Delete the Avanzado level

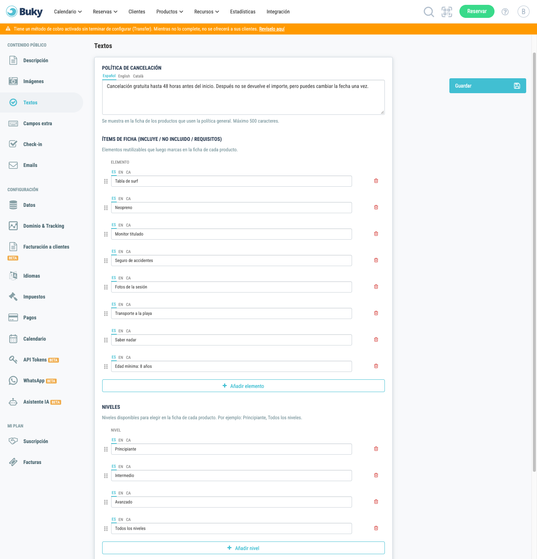coord(376,502)
